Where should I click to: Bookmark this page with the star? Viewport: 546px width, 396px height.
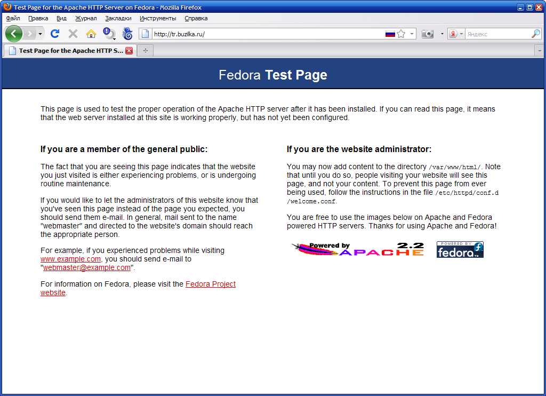coord(401,34)
